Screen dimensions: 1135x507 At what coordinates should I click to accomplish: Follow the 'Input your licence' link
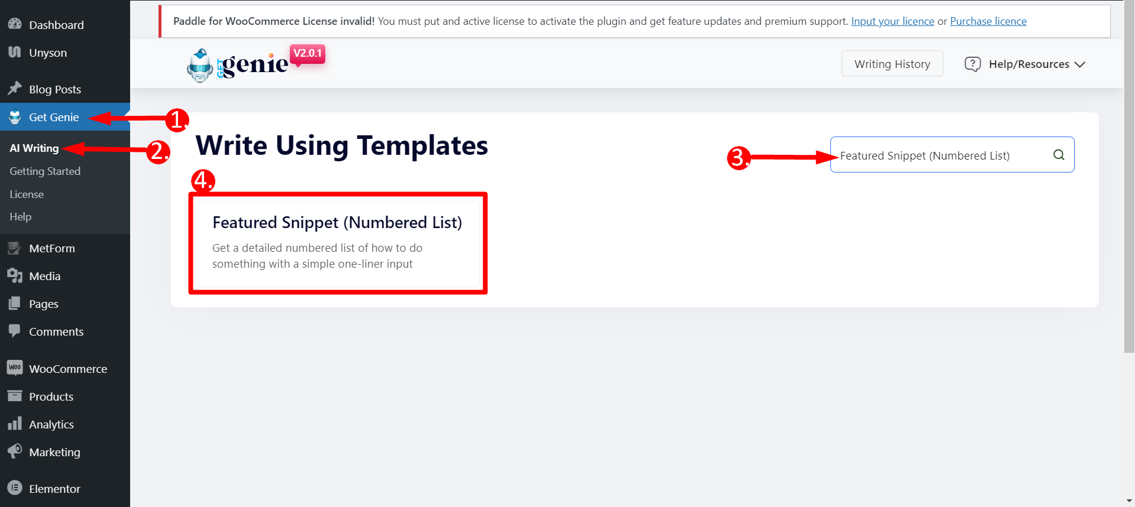click(x=893, y=21)
